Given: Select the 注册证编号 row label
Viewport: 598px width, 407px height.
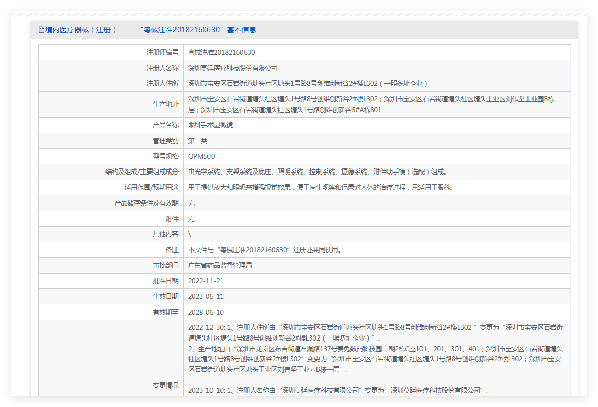Looking at the screenshot, I should [x=162, y=52].
